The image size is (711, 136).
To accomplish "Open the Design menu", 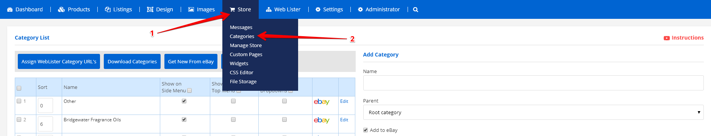I will point(160,9).
